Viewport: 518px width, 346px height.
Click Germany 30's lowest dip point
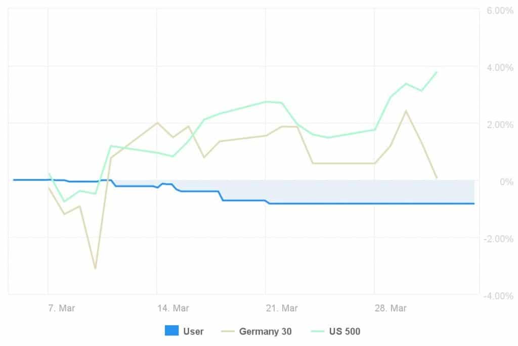(95, 268)
